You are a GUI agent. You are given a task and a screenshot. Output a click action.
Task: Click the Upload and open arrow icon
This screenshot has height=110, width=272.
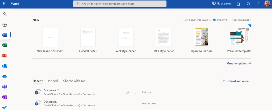224,81
